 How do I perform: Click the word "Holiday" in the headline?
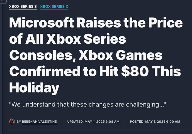pos(34,88)
